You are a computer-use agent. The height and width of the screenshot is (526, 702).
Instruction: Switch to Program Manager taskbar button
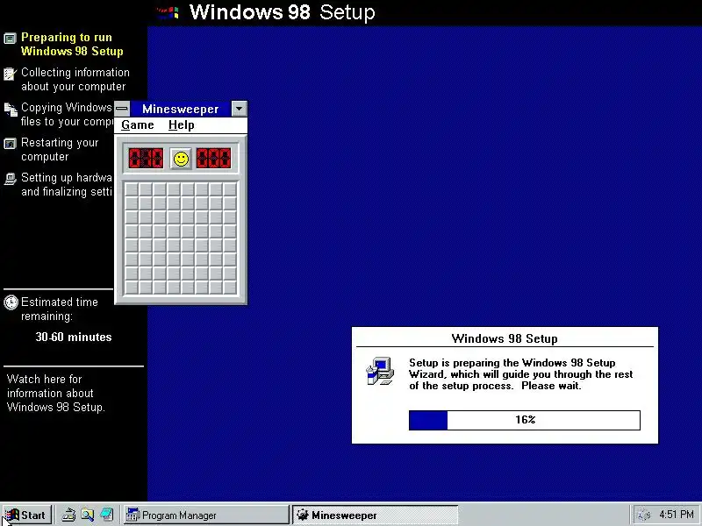(206, 515)
